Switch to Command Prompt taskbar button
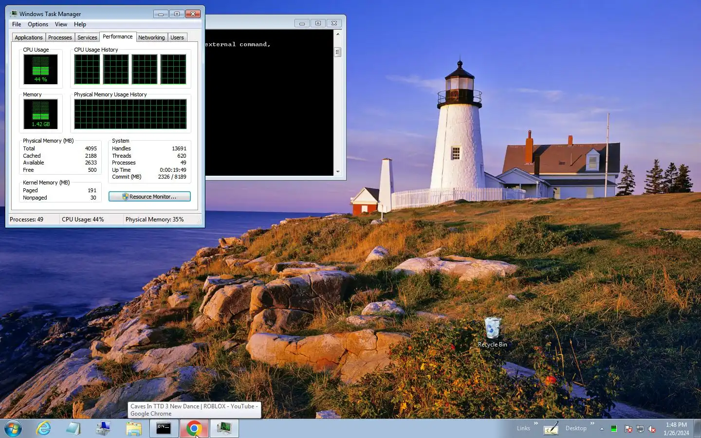Image resolution: width=701 pixels, height=438 pixels. 164,429
